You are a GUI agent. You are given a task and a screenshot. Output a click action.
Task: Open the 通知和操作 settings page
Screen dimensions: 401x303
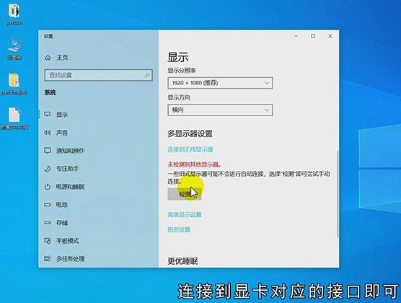click(71, 151)
